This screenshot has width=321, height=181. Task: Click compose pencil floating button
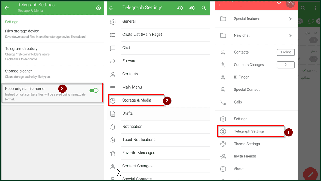(311, 174)
